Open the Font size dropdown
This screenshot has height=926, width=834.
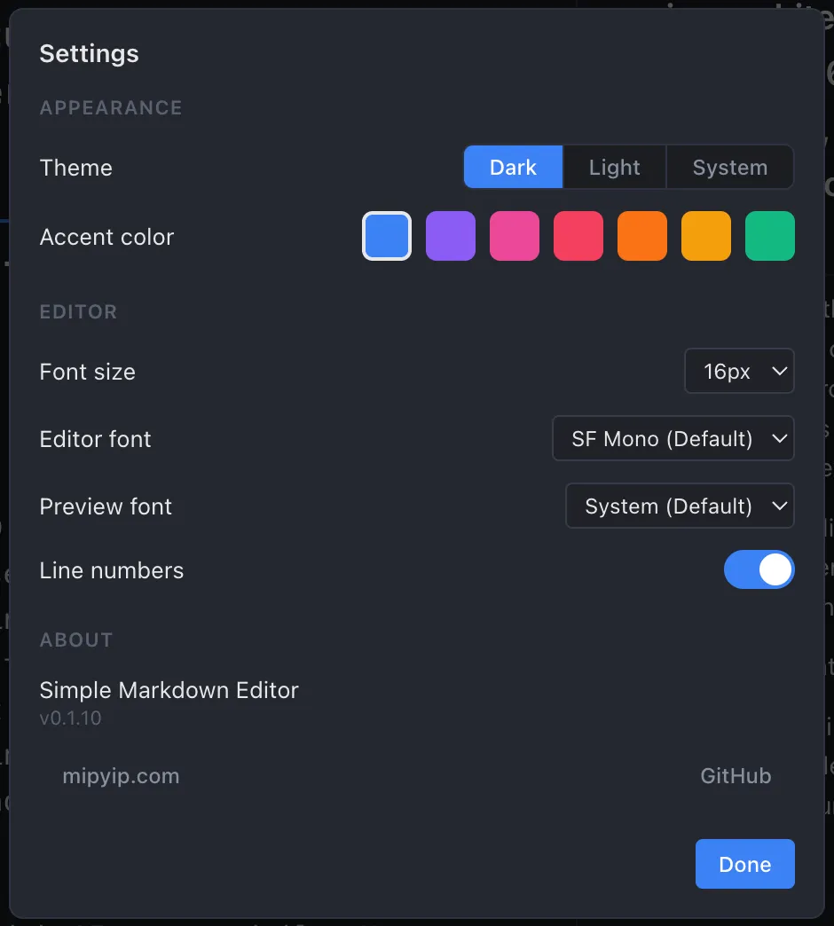(739, 371)
